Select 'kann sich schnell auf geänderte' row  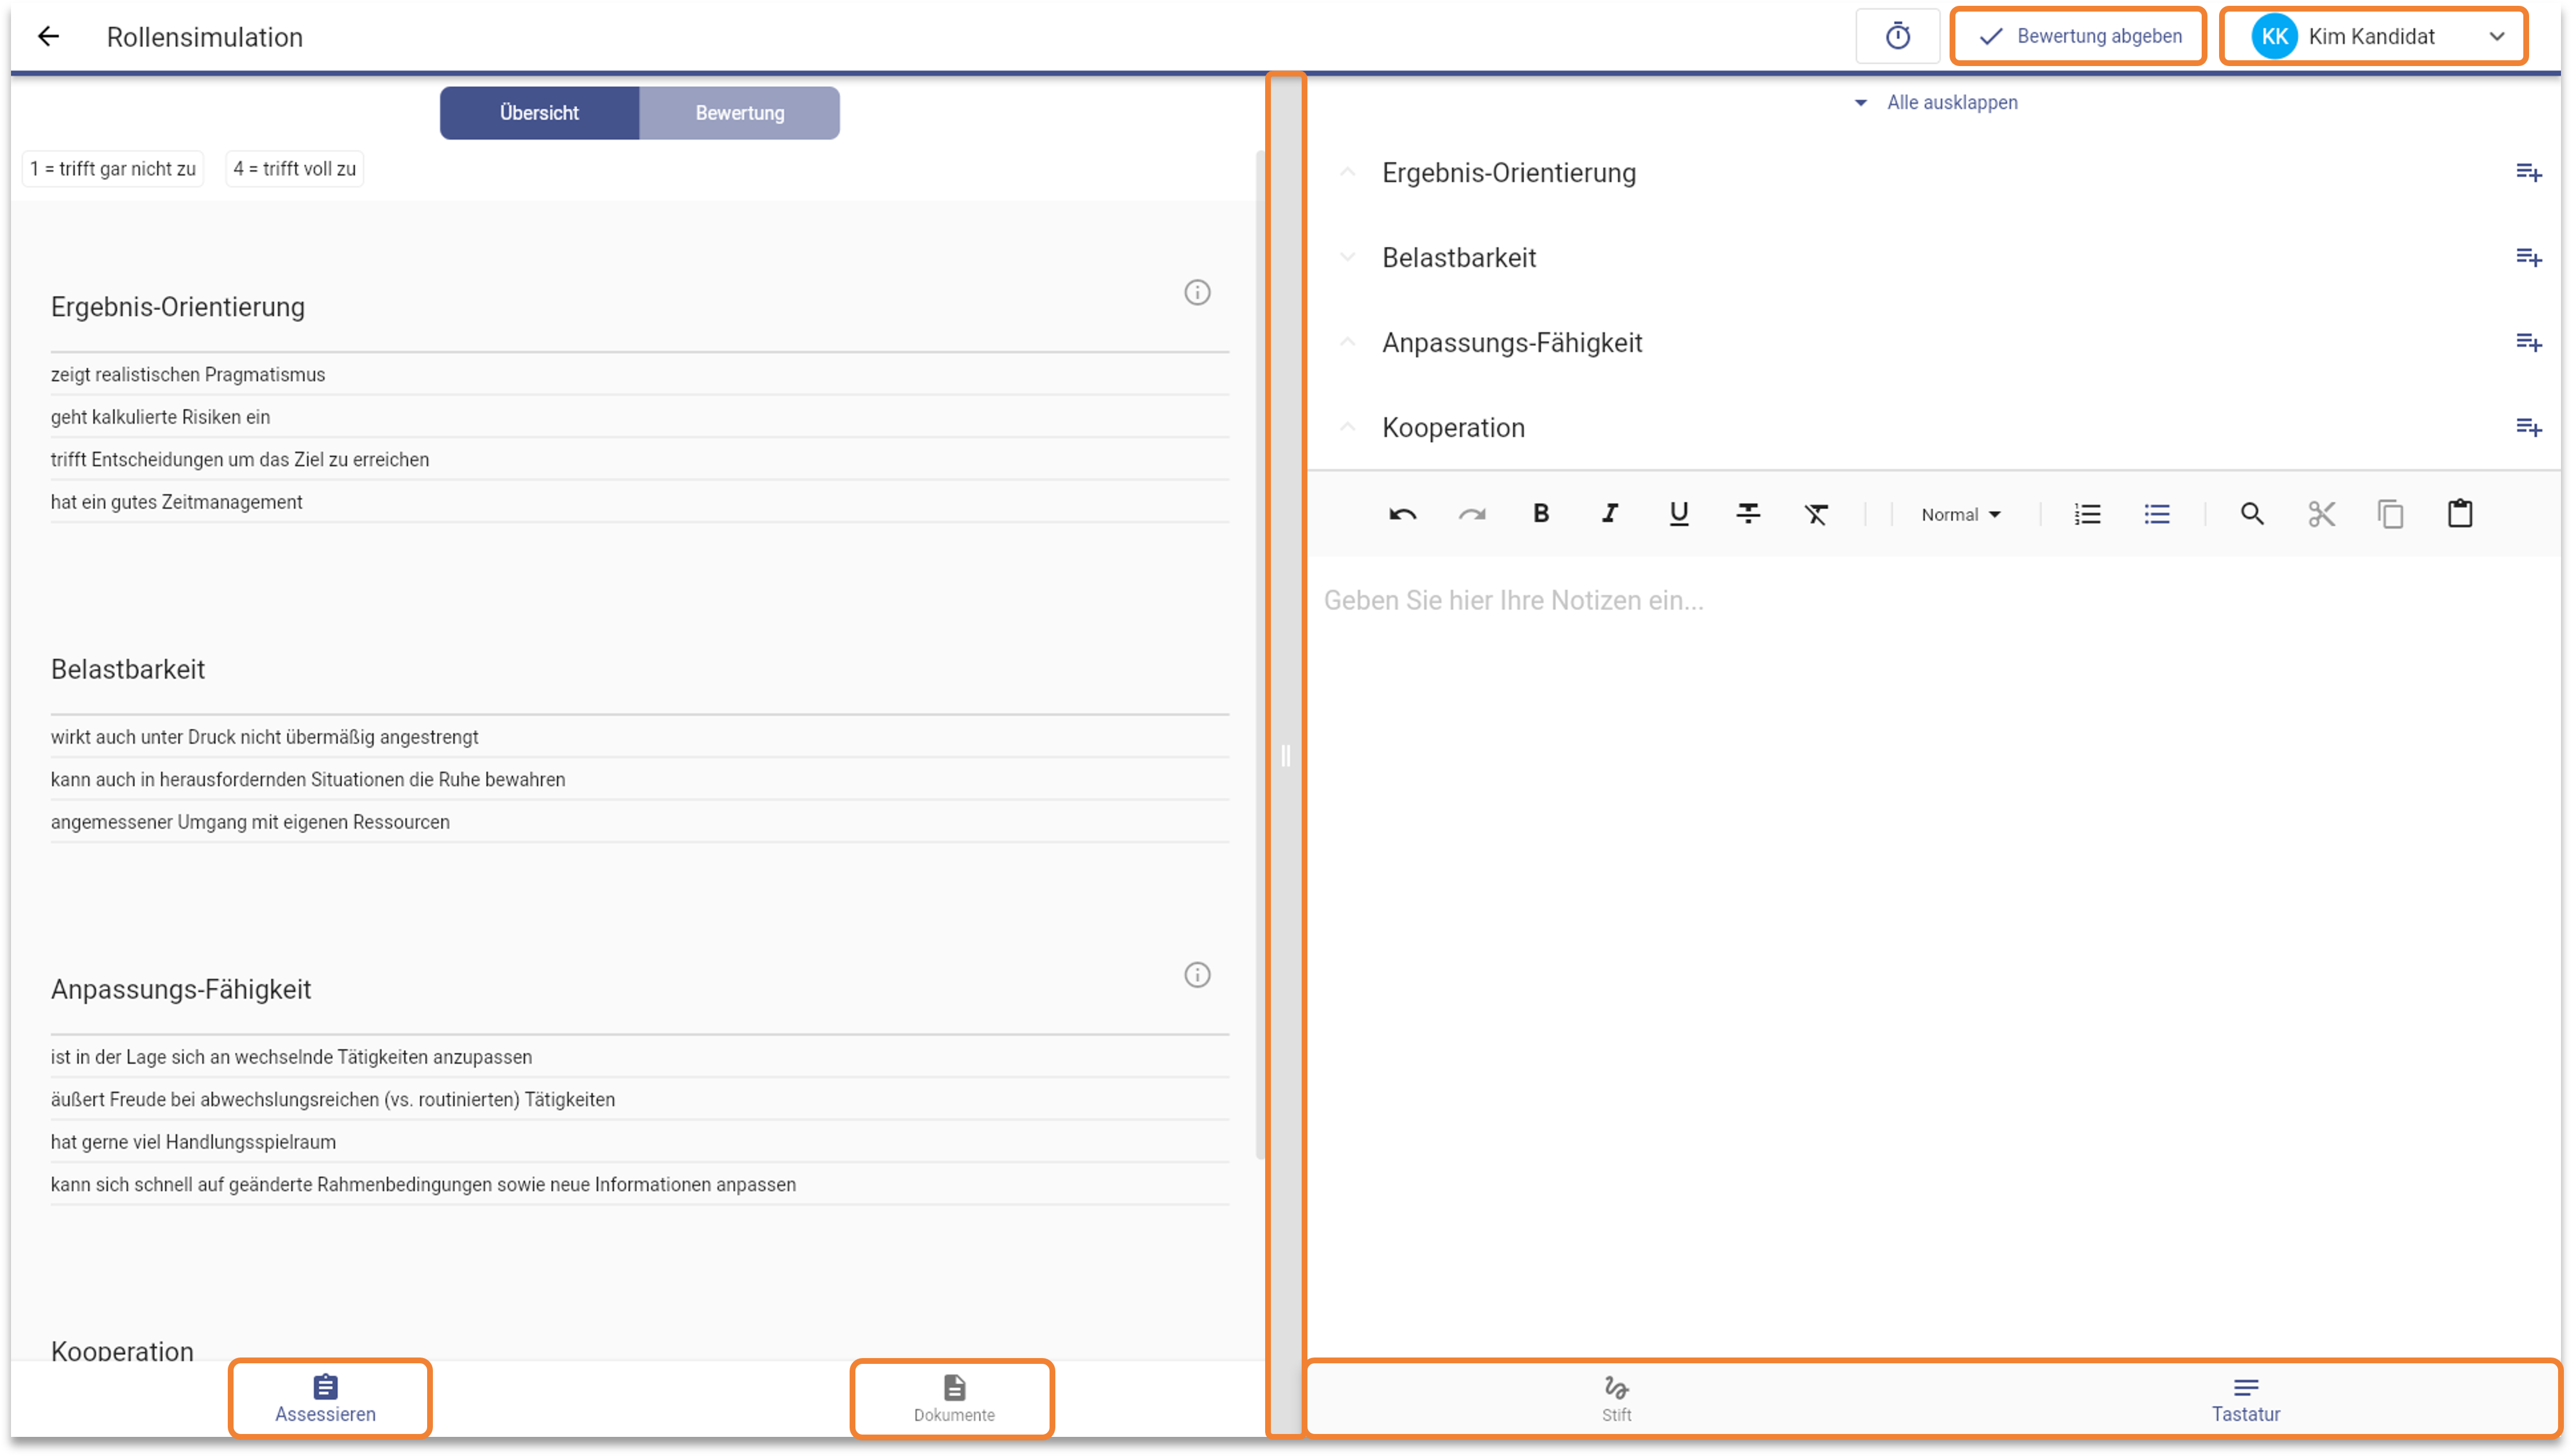click(x=639, y=1185)
